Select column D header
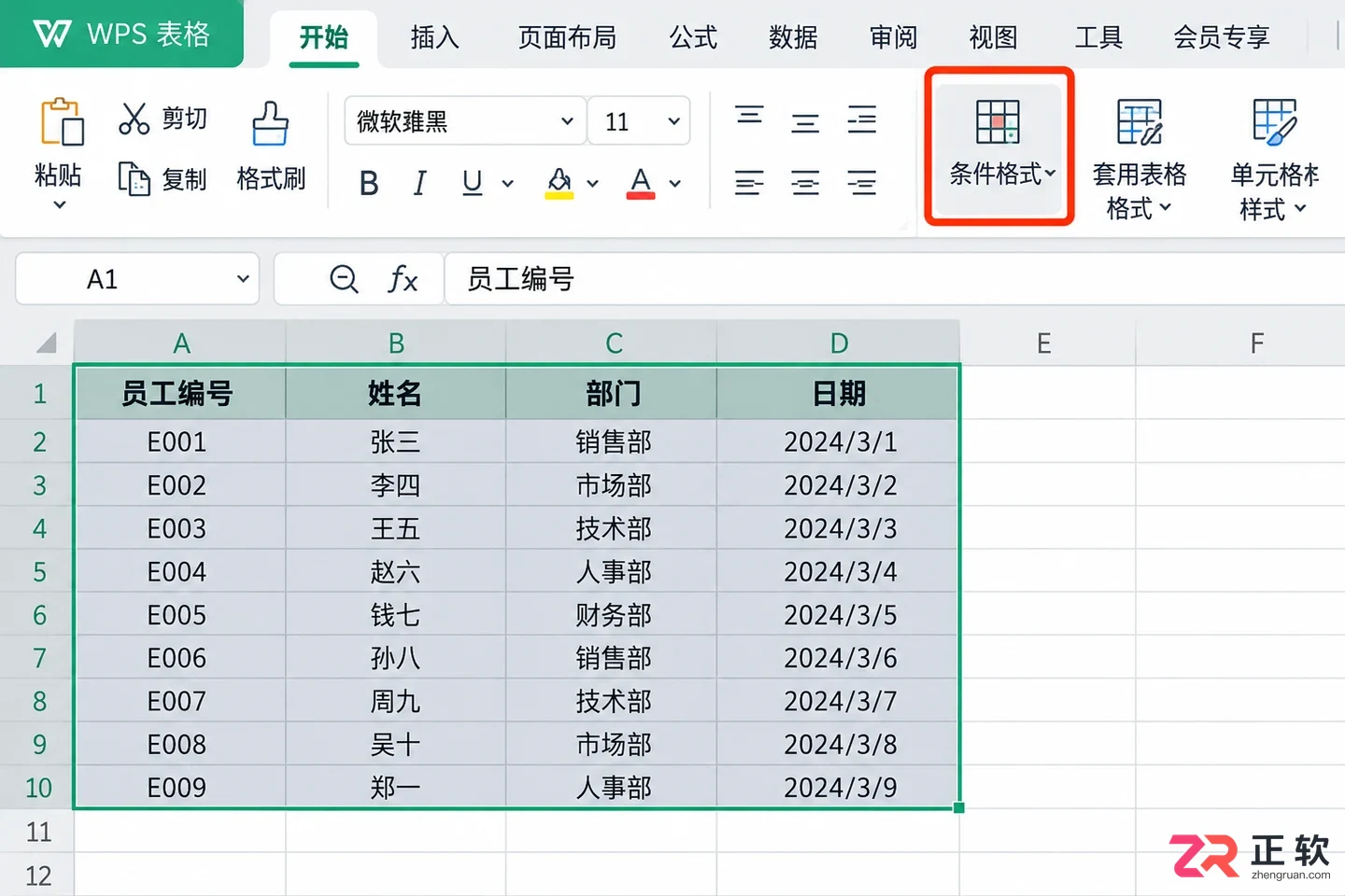Viewport: 1345px width, 896px height. pos(839,343)
